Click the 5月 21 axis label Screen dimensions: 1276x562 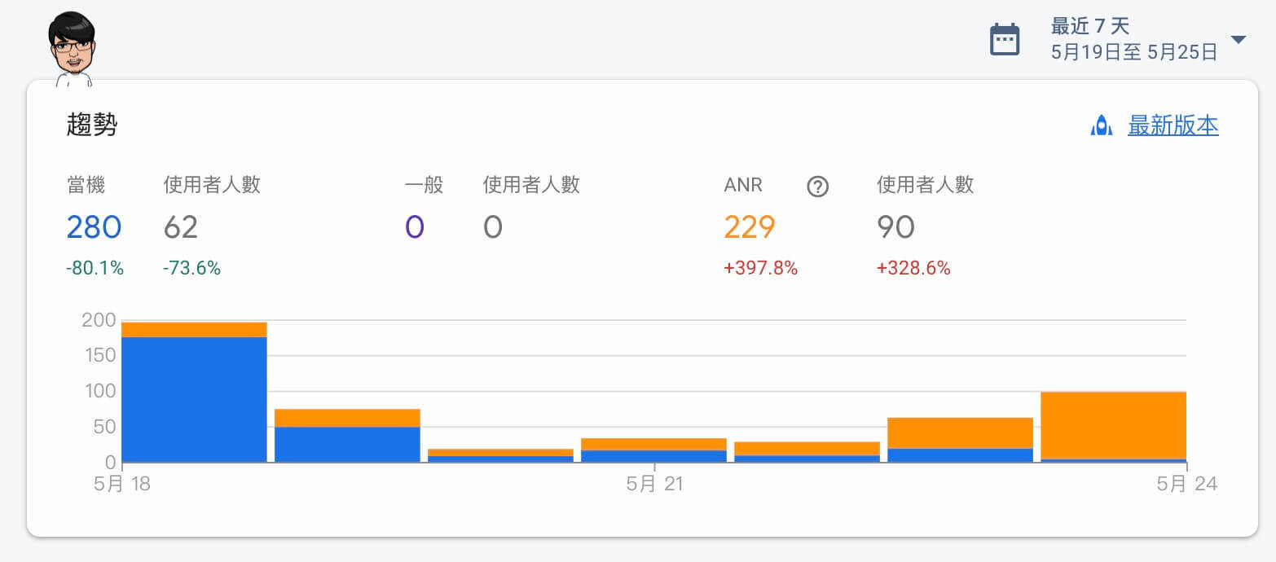654,484
